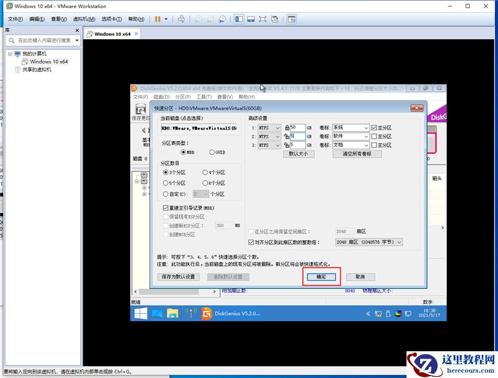
Task: Click the lock icon for partition 1 size
Action: 287,128
